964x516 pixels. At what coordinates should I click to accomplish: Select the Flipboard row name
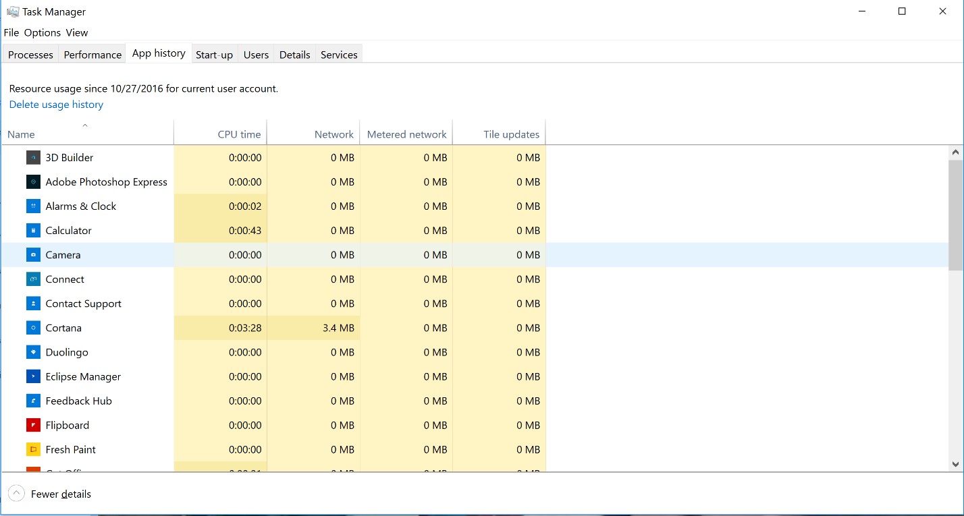tap(68, 424)
